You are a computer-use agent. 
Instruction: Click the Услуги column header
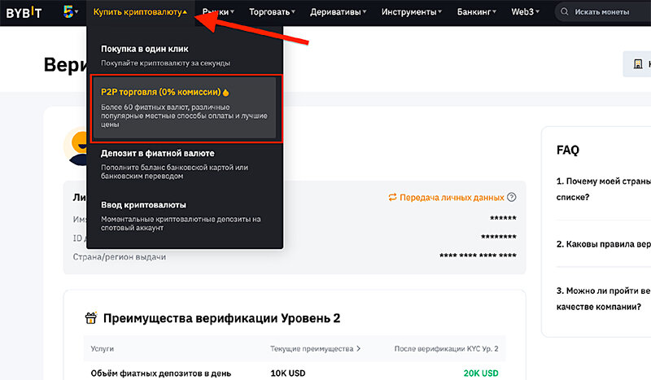tap(103, 349)
